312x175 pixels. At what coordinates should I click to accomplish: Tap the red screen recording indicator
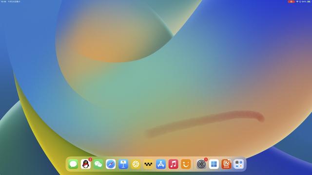[291, 1]
